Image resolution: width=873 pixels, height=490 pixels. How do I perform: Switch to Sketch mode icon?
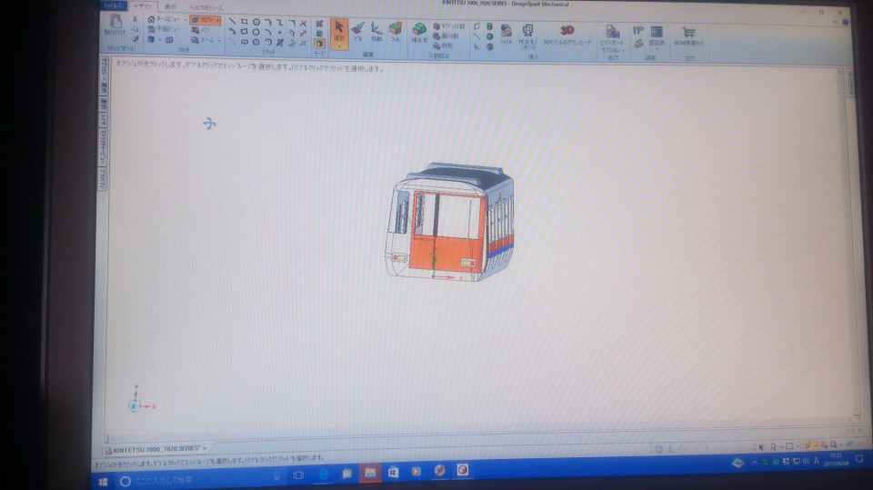[x=319, y=24]
